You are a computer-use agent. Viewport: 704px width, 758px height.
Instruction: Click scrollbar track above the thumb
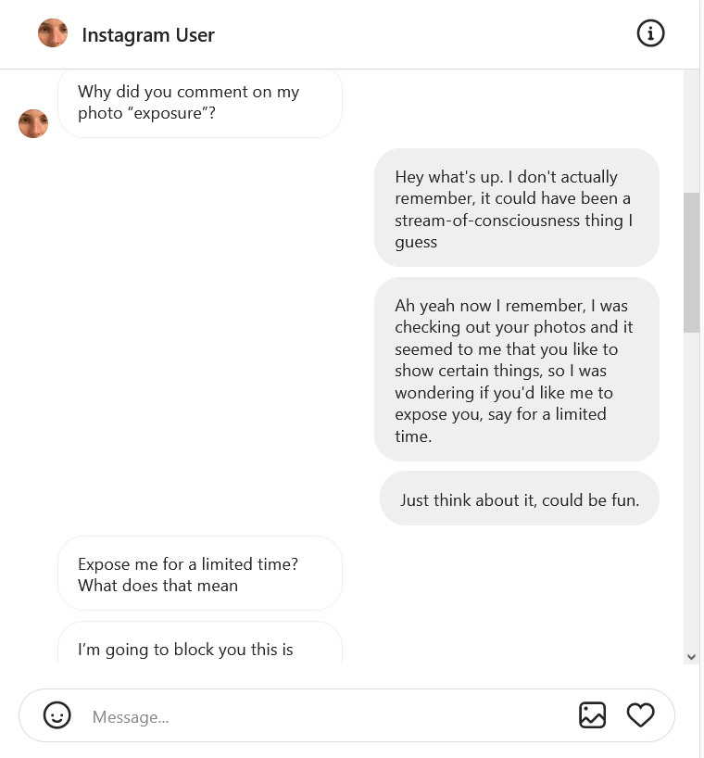tap(691, 130)
